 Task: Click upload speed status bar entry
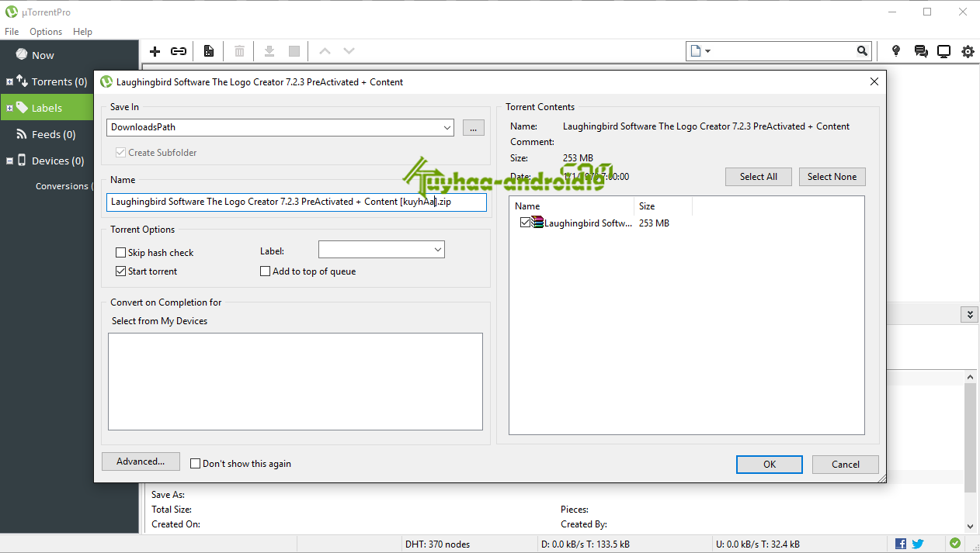(x=757, y=544)
